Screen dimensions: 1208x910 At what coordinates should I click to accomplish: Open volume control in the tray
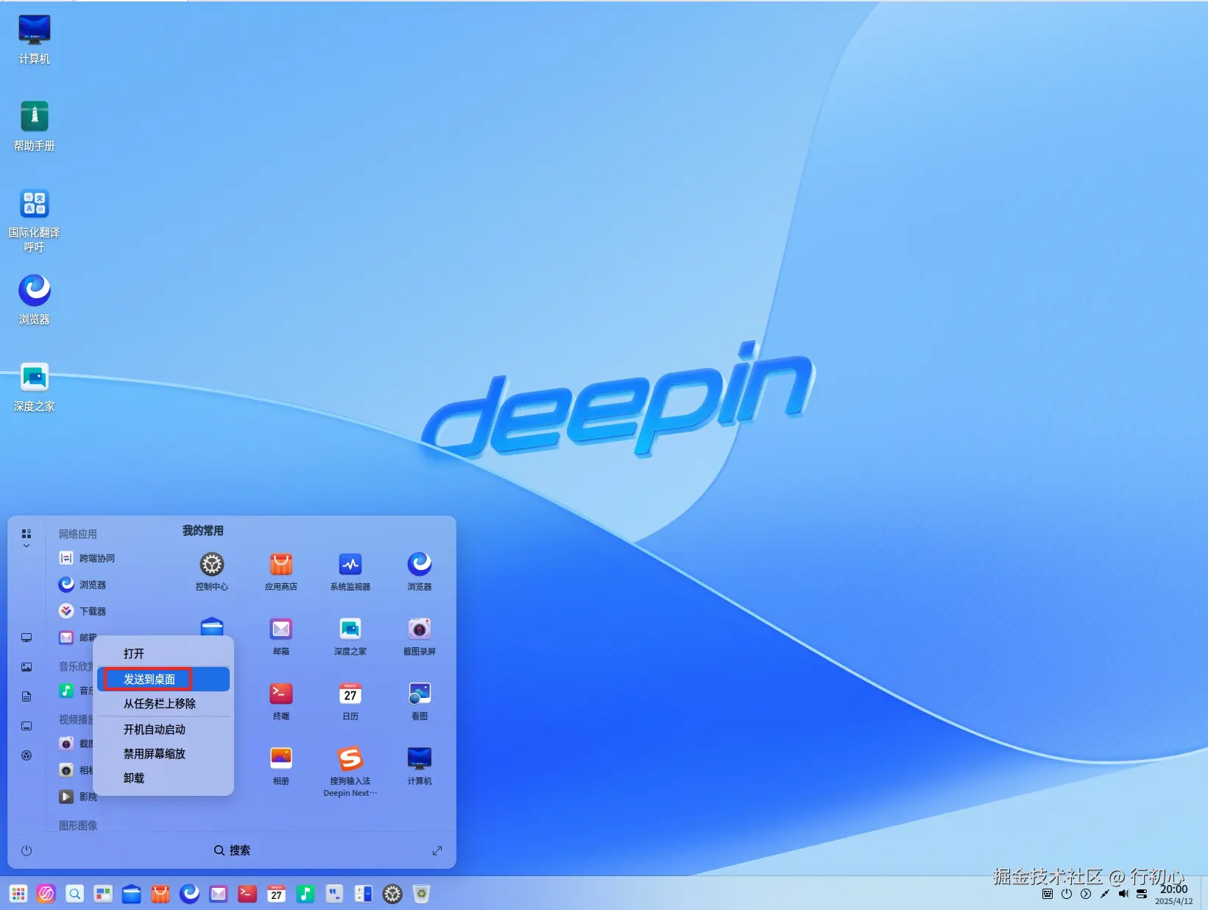point(1123,894)
